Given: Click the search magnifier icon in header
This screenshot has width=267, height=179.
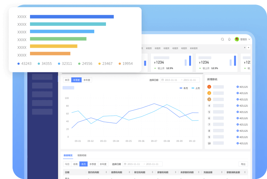Looking at the screenshot, I should [223, 39].
